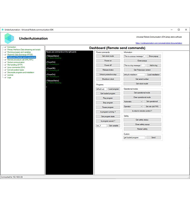Open the Automatic operational mode dropdown
Screen dimensions: 190x206
pyautogui.click(x=133, y=101)
